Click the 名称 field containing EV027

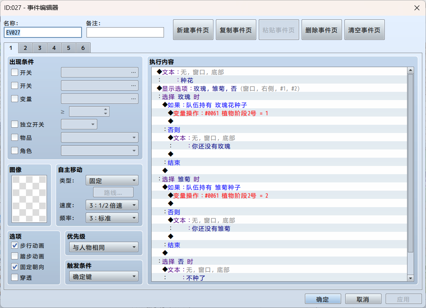pos(43,32)
